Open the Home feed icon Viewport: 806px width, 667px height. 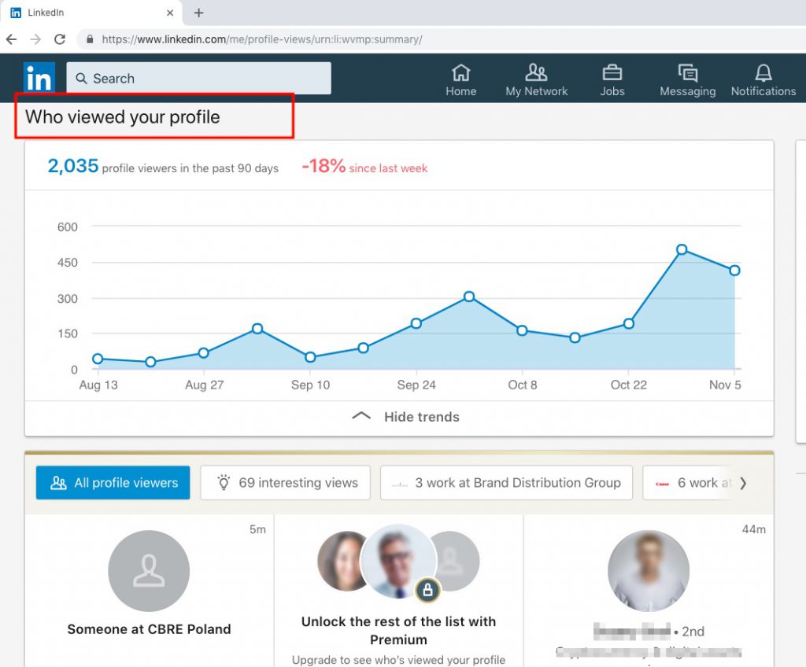click(x=460, y=79)
